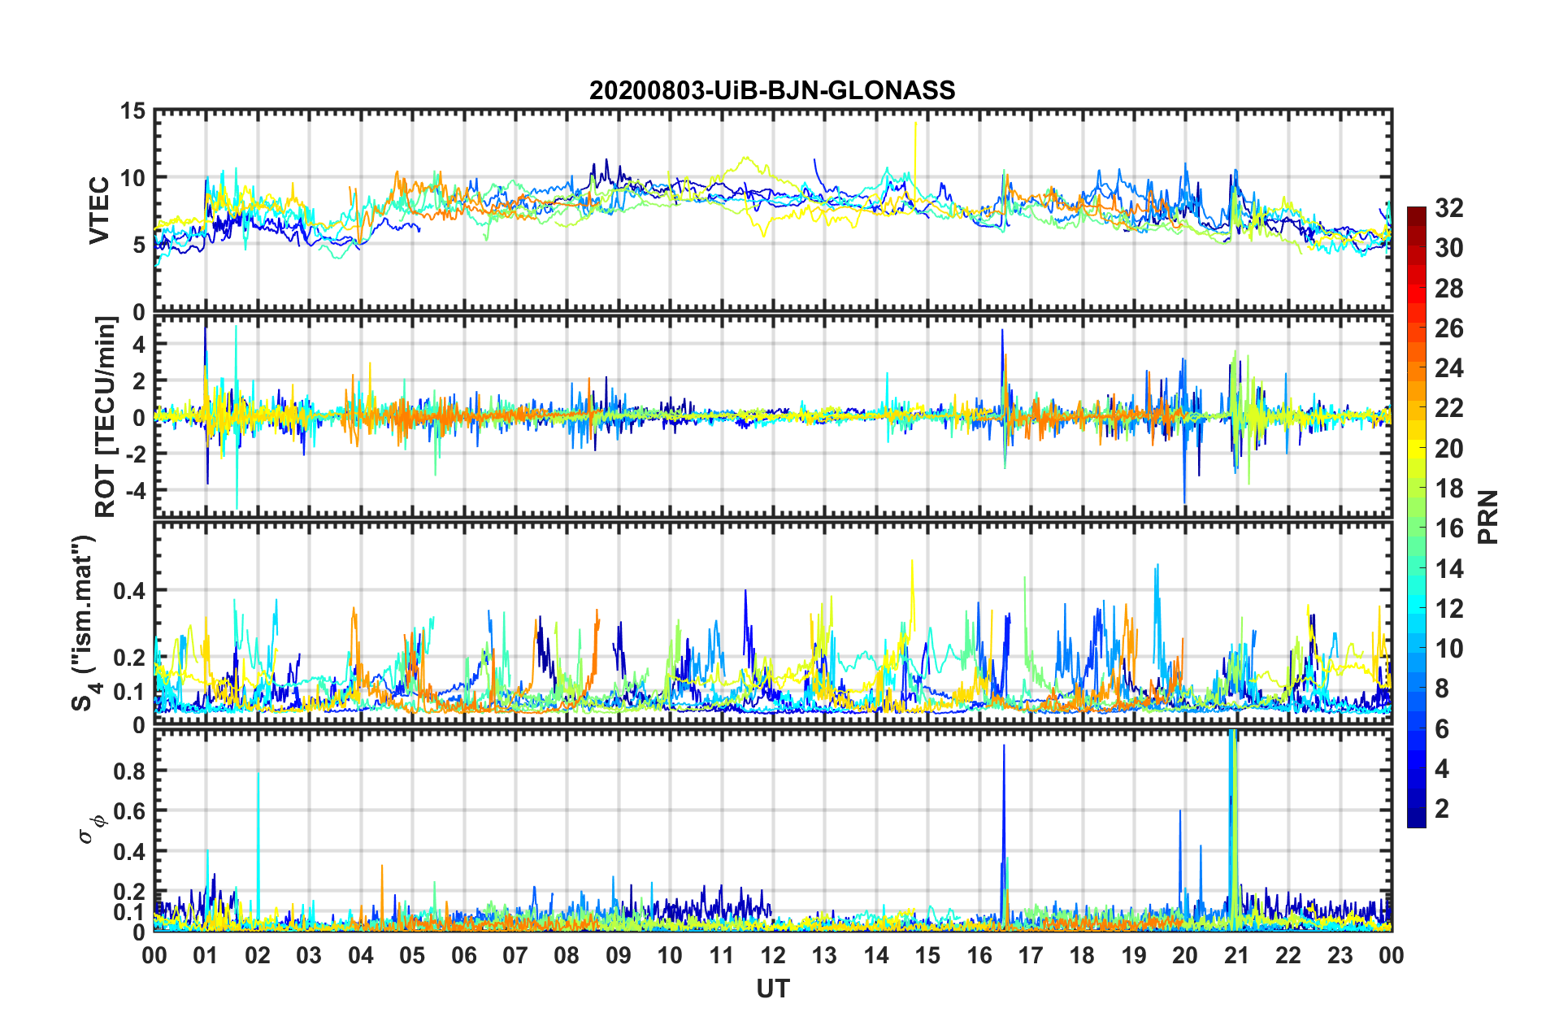Click the S4 ("ism.mat") axis label

pos(85,623)
